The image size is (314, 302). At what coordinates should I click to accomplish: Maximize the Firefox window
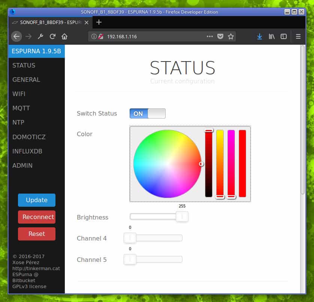click(x=294, y=12)
